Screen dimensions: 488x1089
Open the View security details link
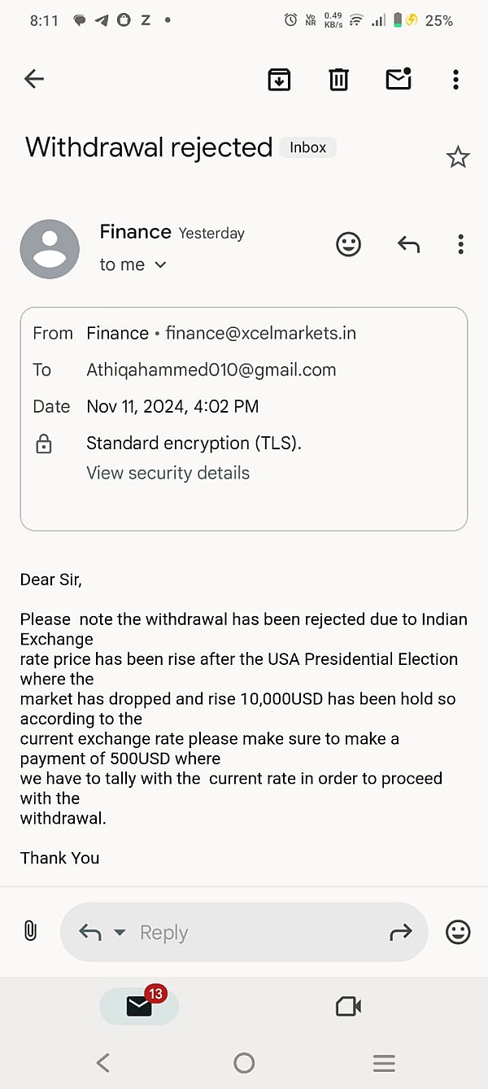(x=168, y=473)
